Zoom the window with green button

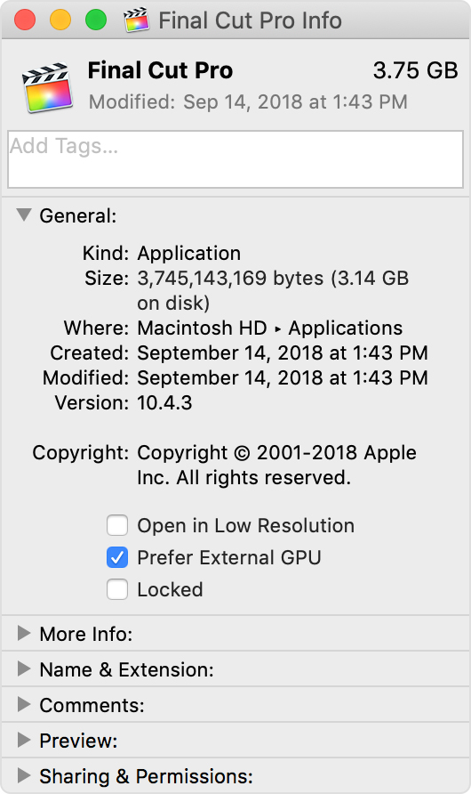pos(96,20)
